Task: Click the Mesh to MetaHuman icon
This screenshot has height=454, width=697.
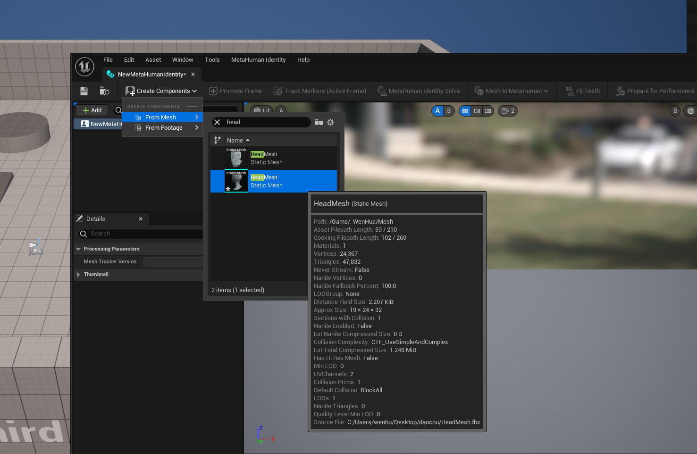Action: pos(479,91)
